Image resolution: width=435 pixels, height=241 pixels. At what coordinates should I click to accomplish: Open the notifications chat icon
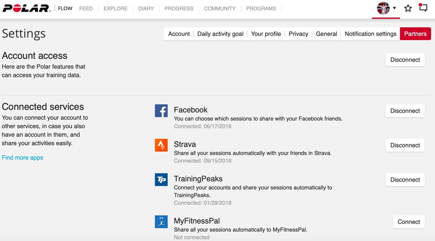tap(423, 8)
